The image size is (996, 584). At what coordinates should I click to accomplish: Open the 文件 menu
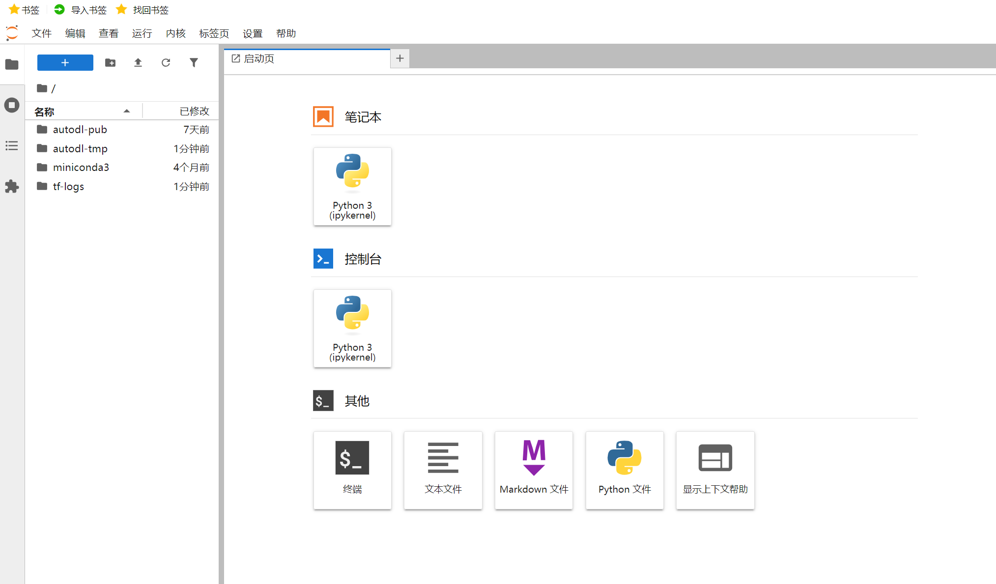pos(41,33)
